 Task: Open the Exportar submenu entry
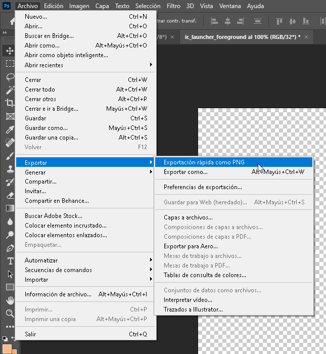(85, 162)
